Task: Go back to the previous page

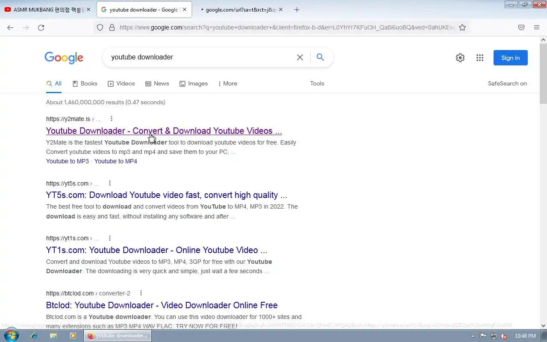Action: click(10, 27)
